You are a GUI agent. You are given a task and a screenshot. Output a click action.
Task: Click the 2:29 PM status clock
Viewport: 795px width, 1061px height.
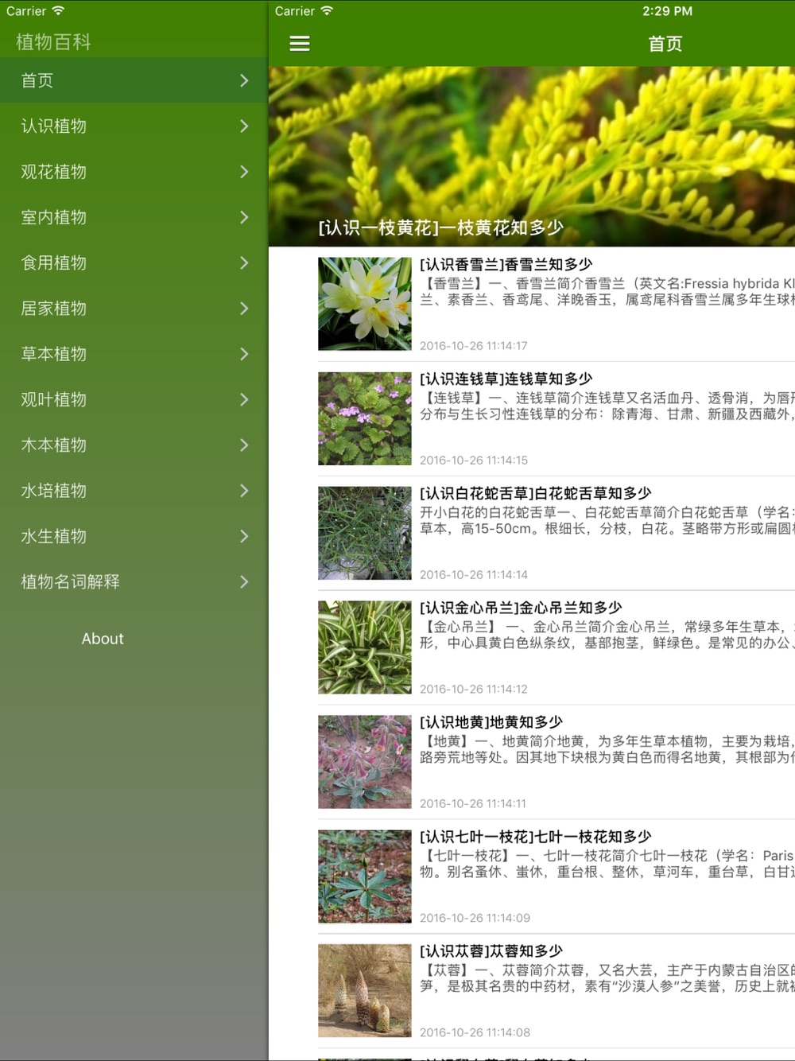pyautogui.click(x=667, y=11)
